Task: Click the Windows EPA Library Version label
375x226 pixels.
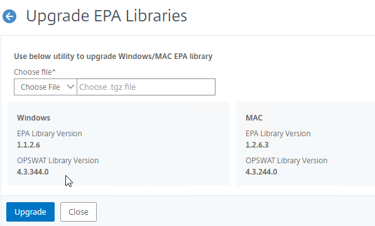Action: pyautogui.click(x=50, y=134)
